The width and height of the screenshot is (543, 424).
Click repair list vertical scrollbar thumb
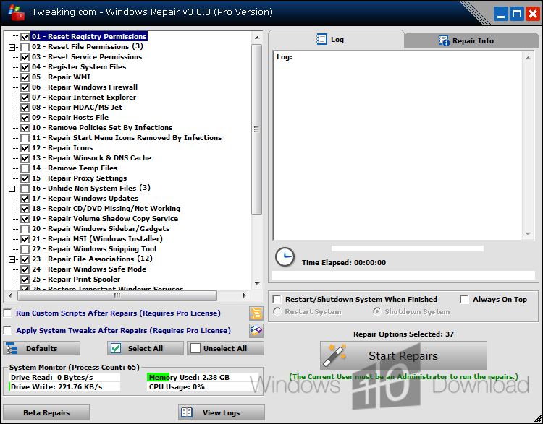pos(256,129)
